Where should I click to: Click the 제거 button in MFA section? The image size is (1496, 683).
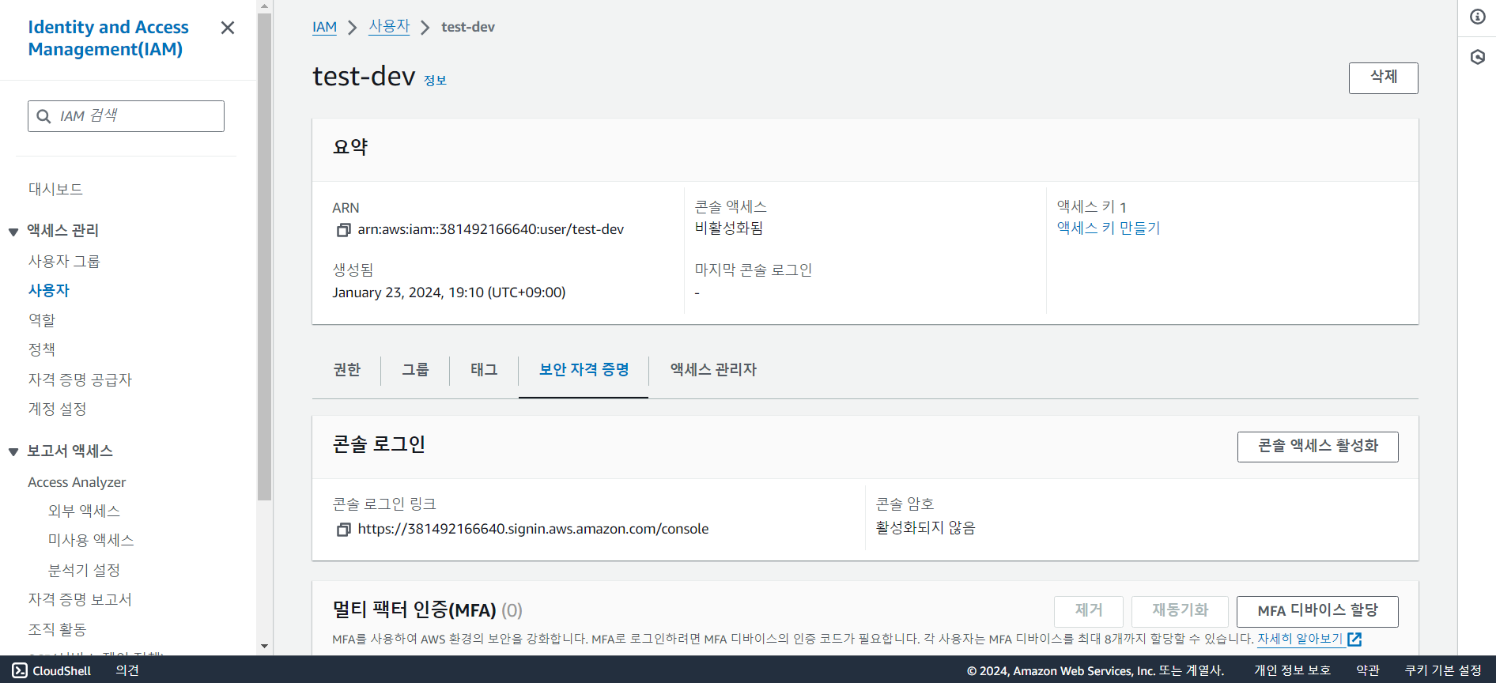(1088, 611)
